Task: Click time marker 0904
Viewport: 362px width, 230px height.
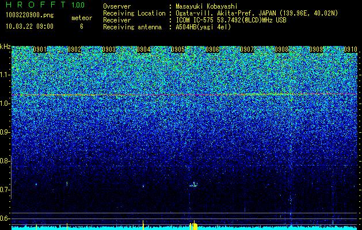Action: [143, 49]
